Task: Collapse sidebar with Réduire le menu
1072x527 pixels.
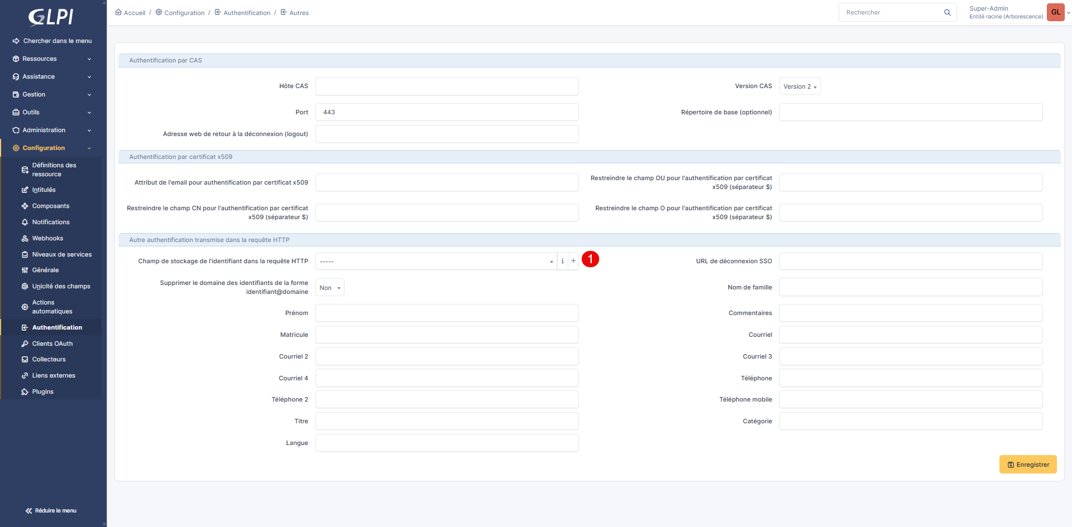Action: click(x=51, y=510)
